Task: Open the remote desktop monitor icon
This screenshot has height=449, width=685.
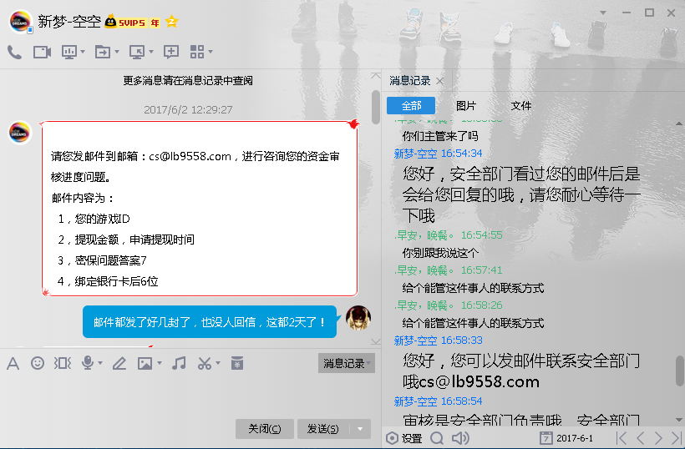Action: [137, 53]
